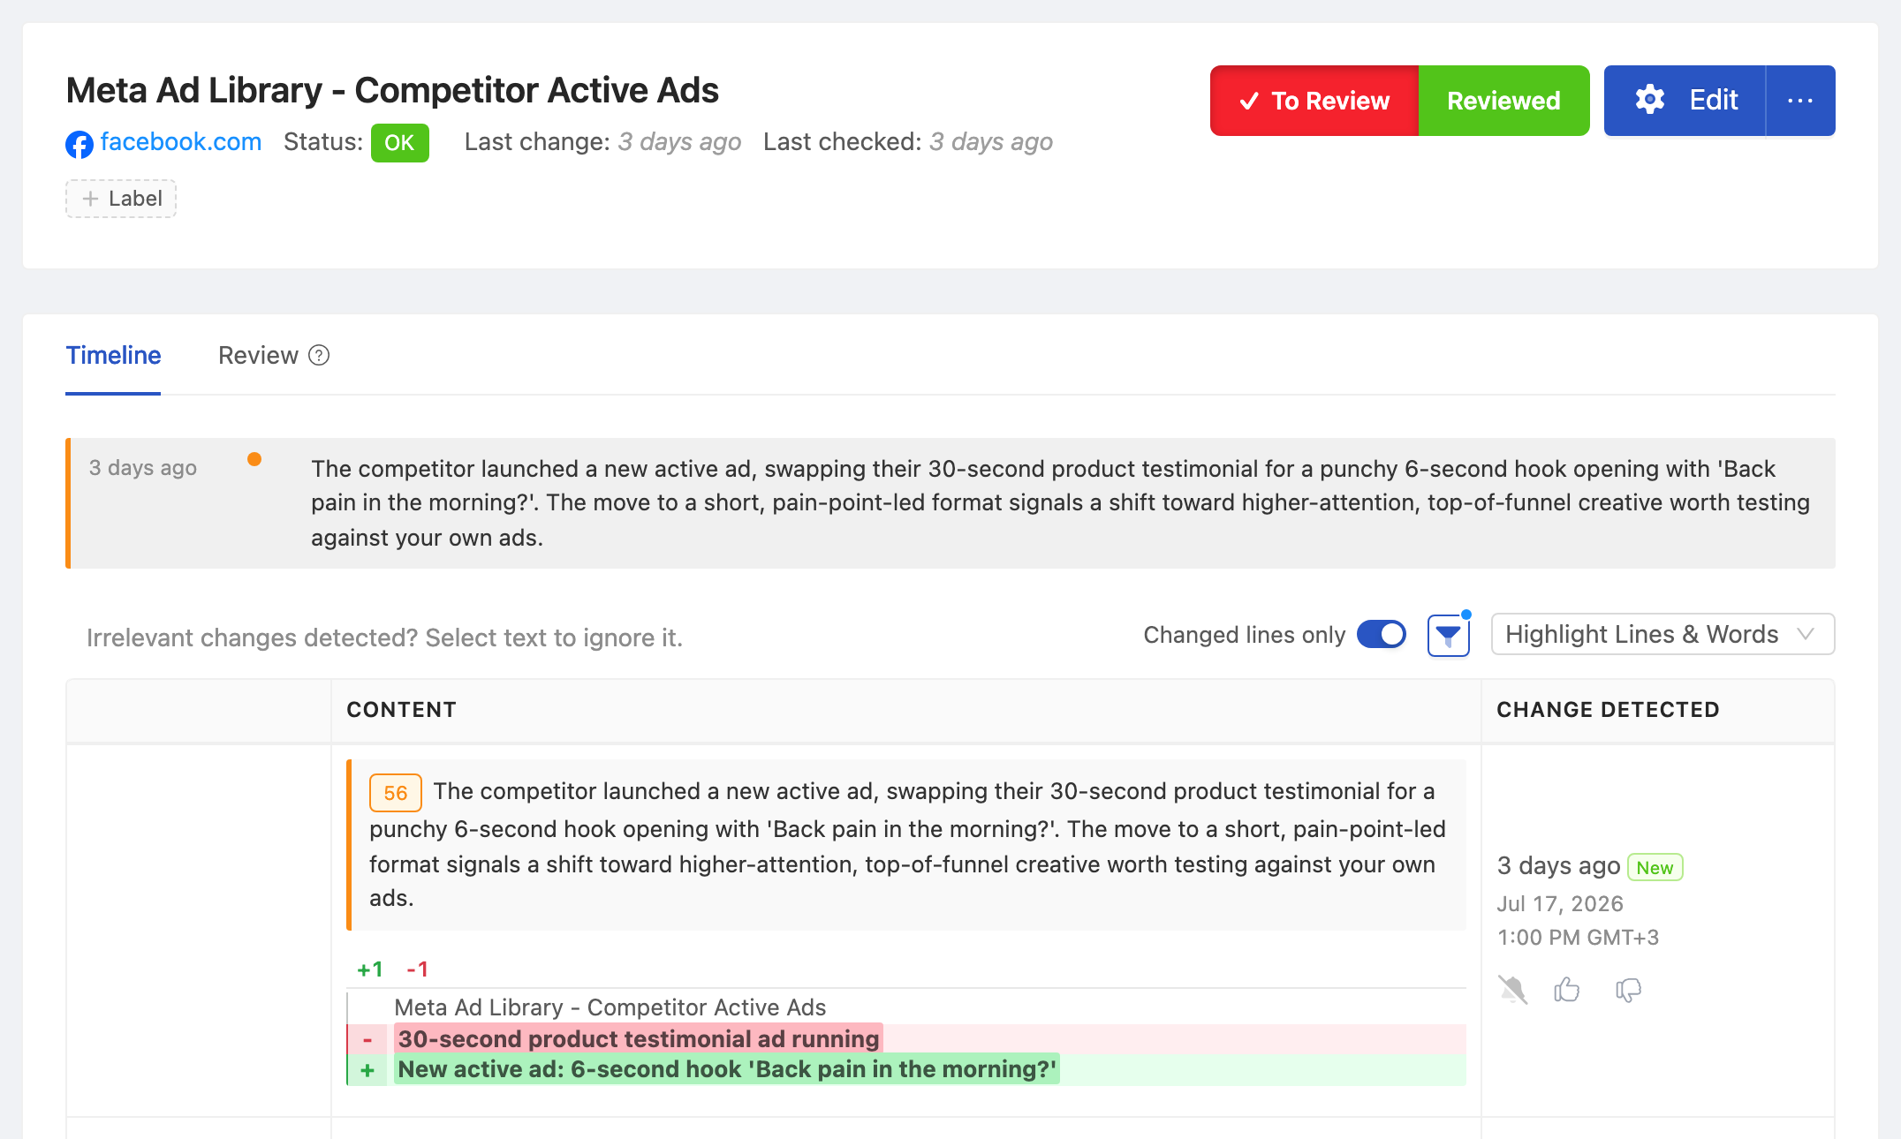Select the orange unread dot marker
1901x1139 pixels.
point(254,459)
